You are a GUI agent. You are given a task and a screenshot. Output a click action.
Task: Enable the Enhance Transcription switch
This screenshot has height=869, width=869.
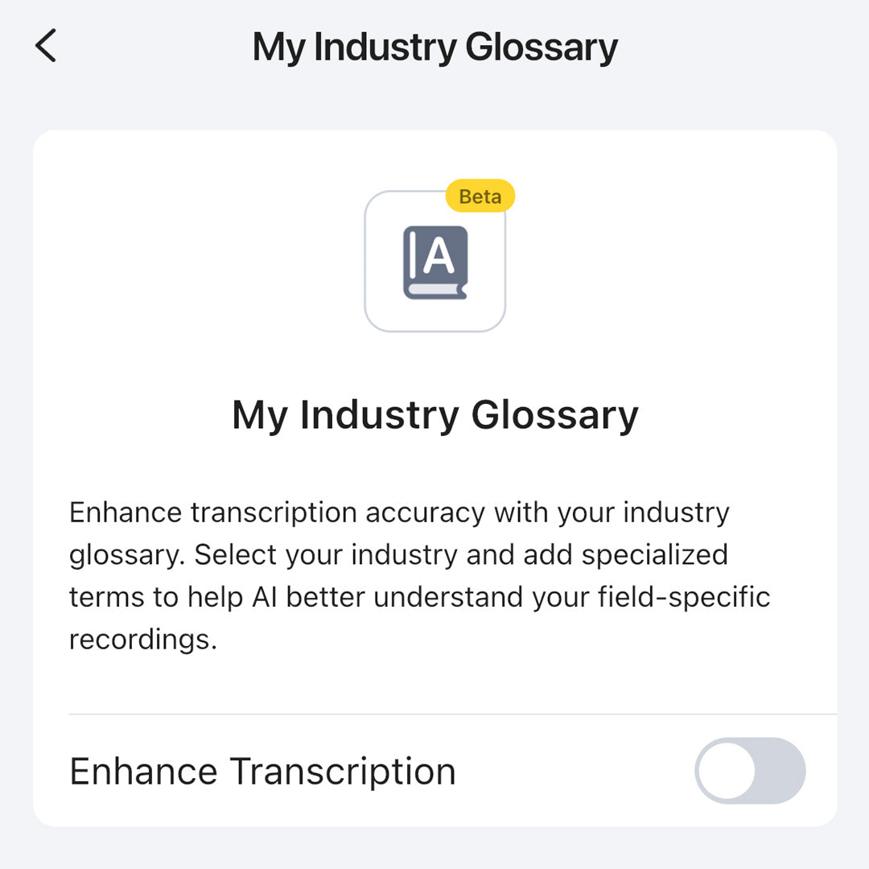point(750,771)
